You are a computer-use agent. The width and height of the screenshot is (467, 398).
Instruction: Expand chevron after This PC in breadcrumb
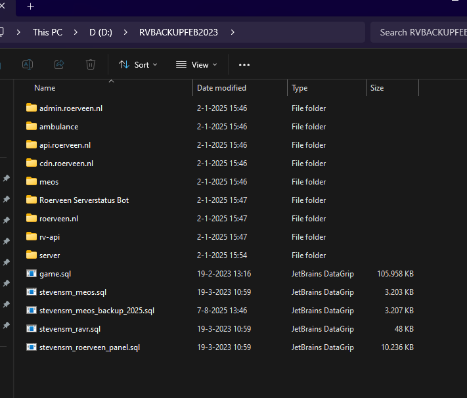click(76, 32)
